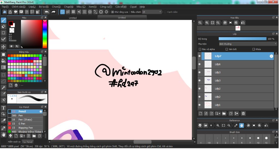Zoom in within the Navigator panel

207,23
